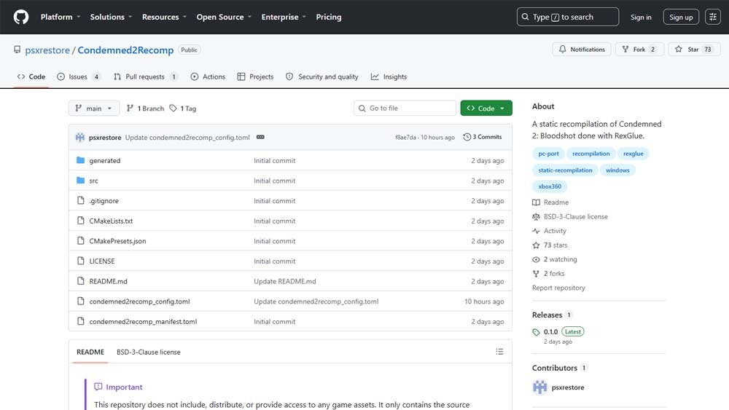Click the Go to file search field
This screenshot has height=410, width=729.
click(x=405, y=109)
